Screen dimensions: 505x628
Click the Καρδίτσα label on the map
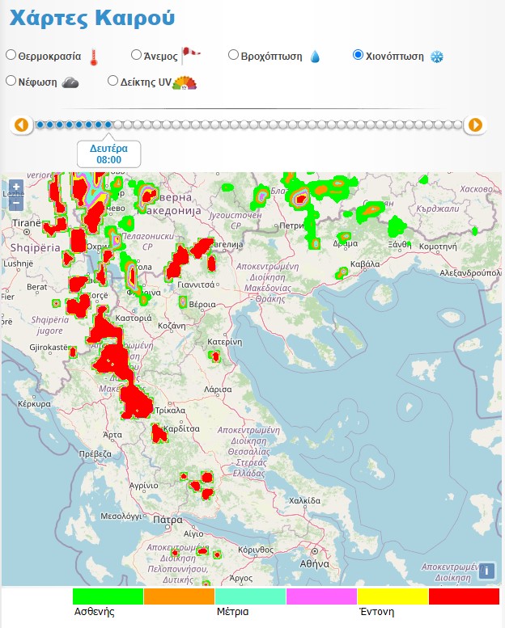[181, 428]
